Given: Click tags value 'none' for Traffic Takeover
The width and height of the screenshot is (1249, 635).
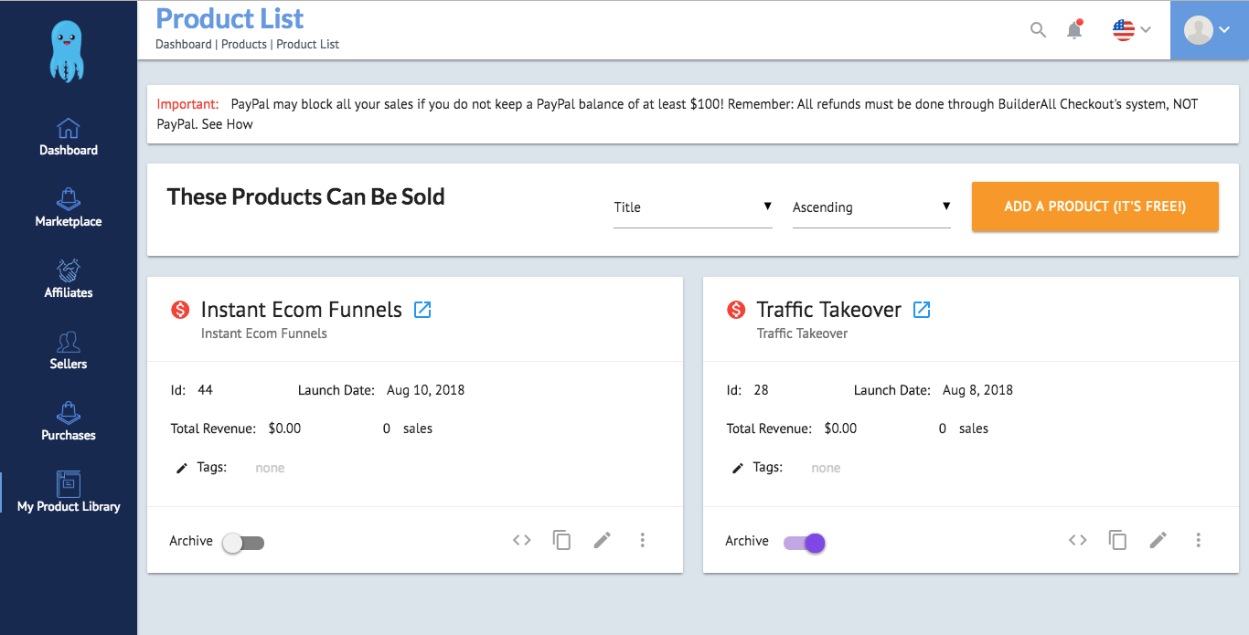Looking at the screenshot, I should [x=826, y=468].
